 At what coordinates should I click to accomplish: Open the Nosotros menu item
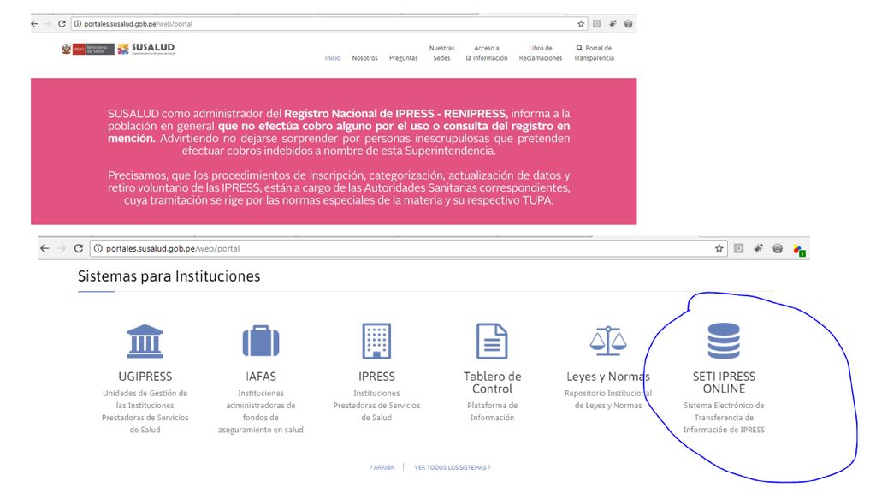click(x=364, y=58)
